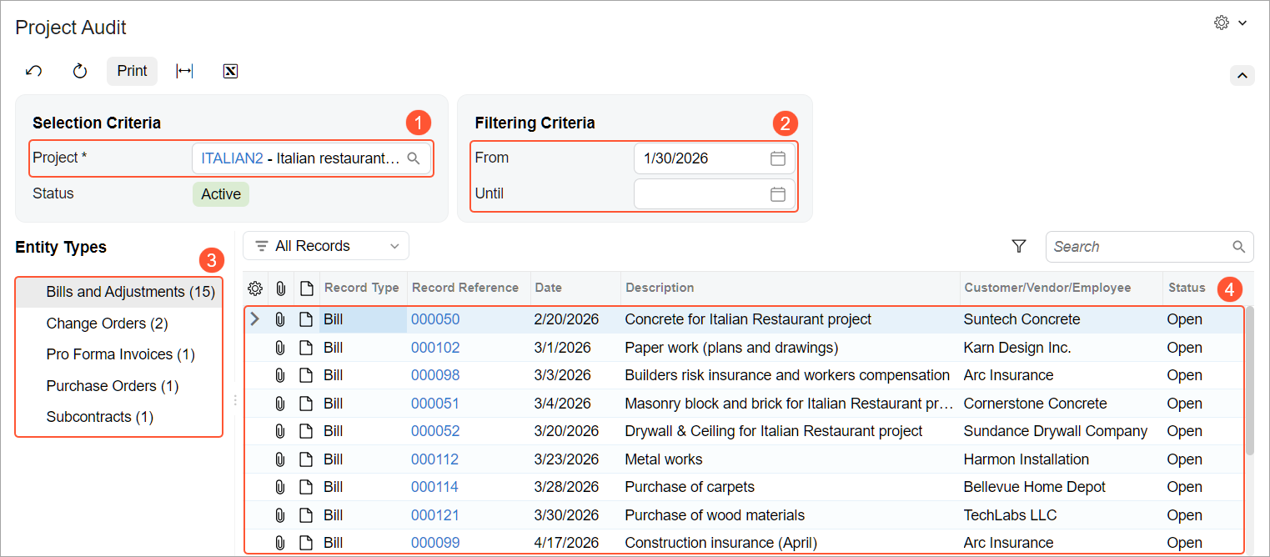Open record reference 000102
1270x557 pixels.
[x=435, y=348]
